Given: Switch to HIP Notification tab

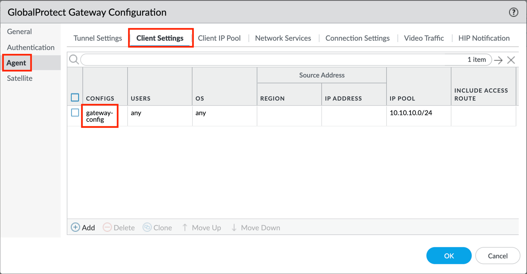Looking at the screenshot, I should [484, 38].
